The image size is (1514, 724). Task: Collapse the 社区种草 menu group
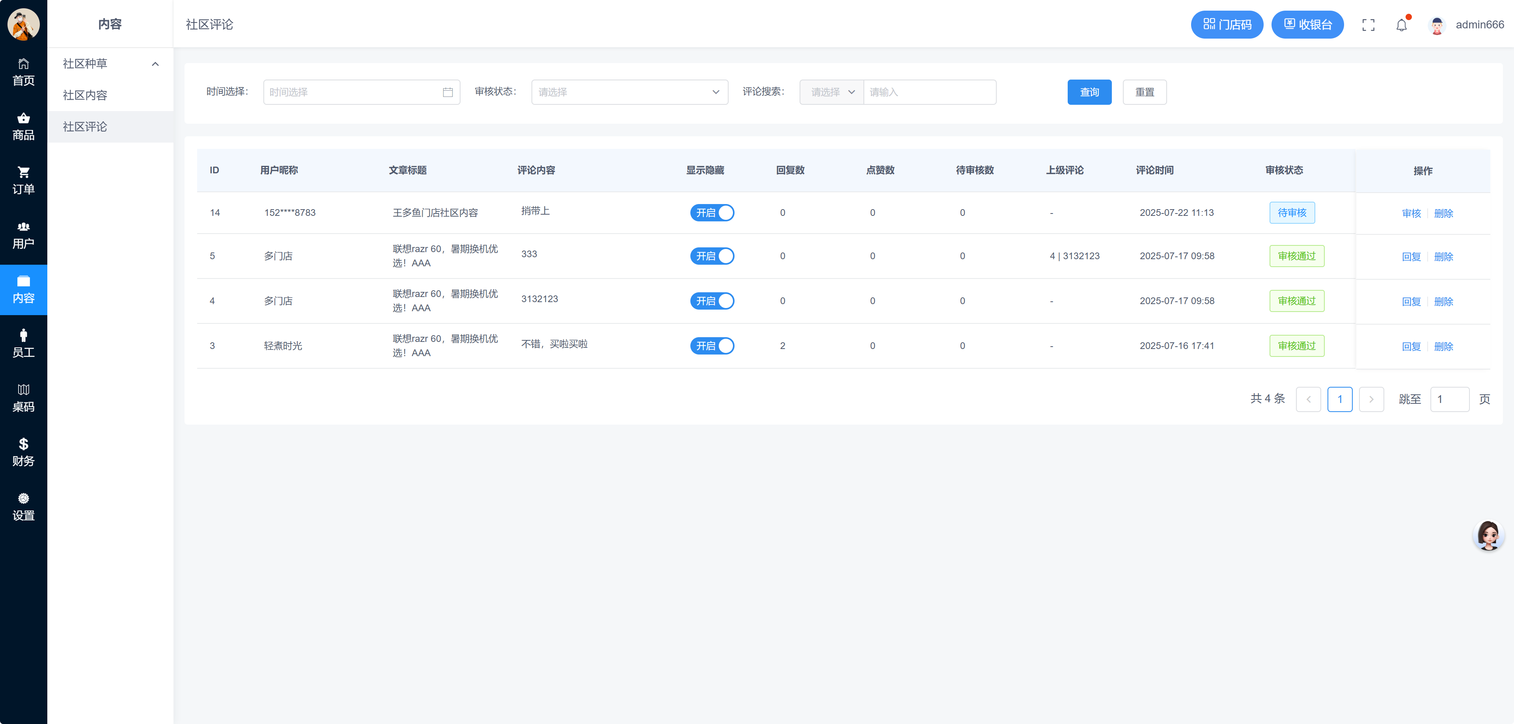[109, 63]
